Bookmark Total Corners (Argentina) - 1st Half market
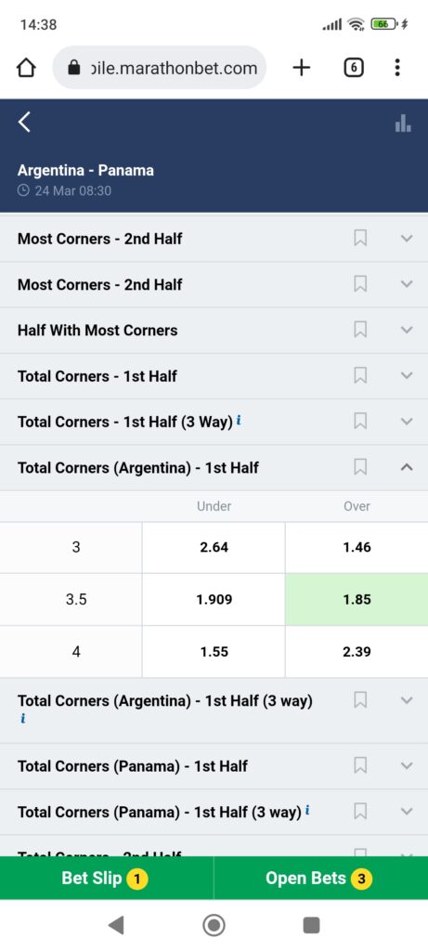 [360, 467]
